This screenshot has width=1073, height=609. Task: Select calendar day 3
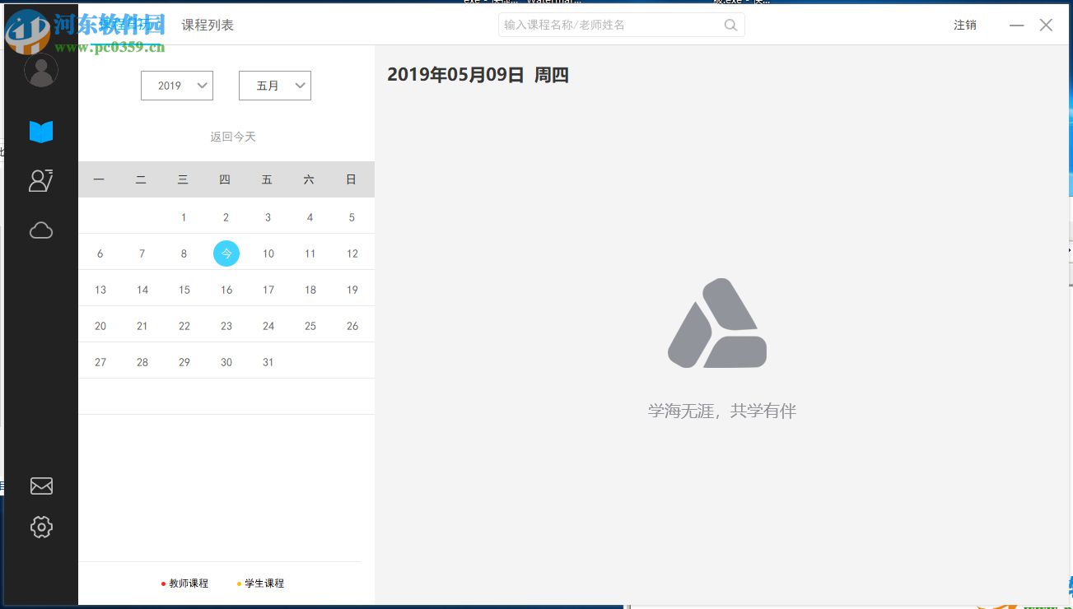(268, 217)
